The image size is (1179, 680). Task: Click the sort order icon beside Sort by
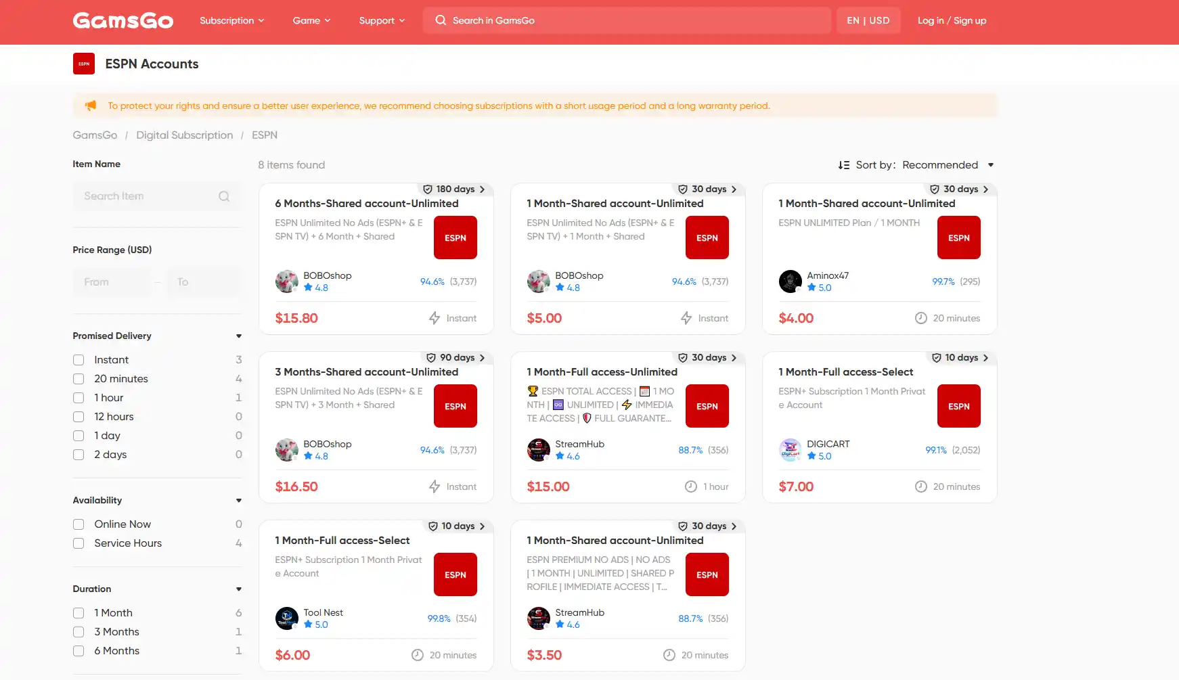click(843, 165)
